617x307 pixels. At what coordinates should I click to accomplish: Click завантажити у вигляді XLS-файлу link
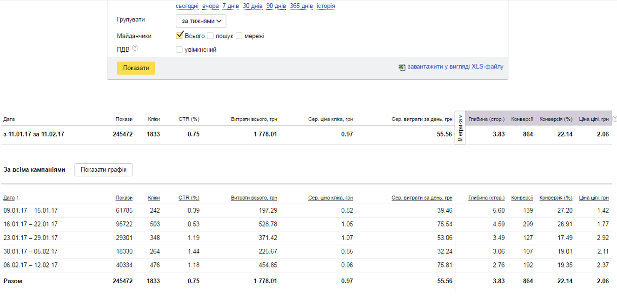point(455,67)
